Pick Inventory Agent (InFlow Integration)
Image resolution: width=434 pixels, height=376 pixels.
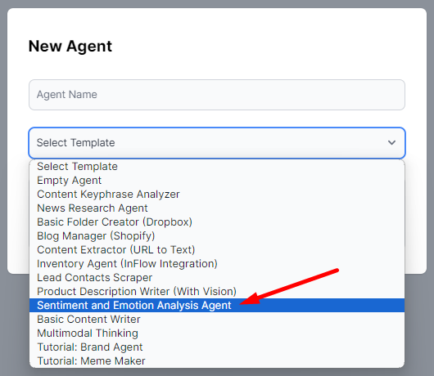[x=217, y=263]
